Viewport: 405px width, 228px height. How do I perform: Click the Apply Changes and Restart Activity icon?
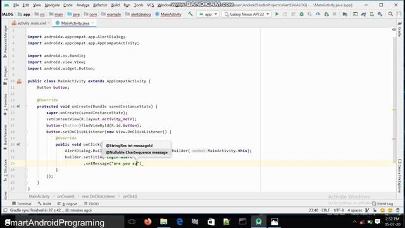[x=285, y=14]
